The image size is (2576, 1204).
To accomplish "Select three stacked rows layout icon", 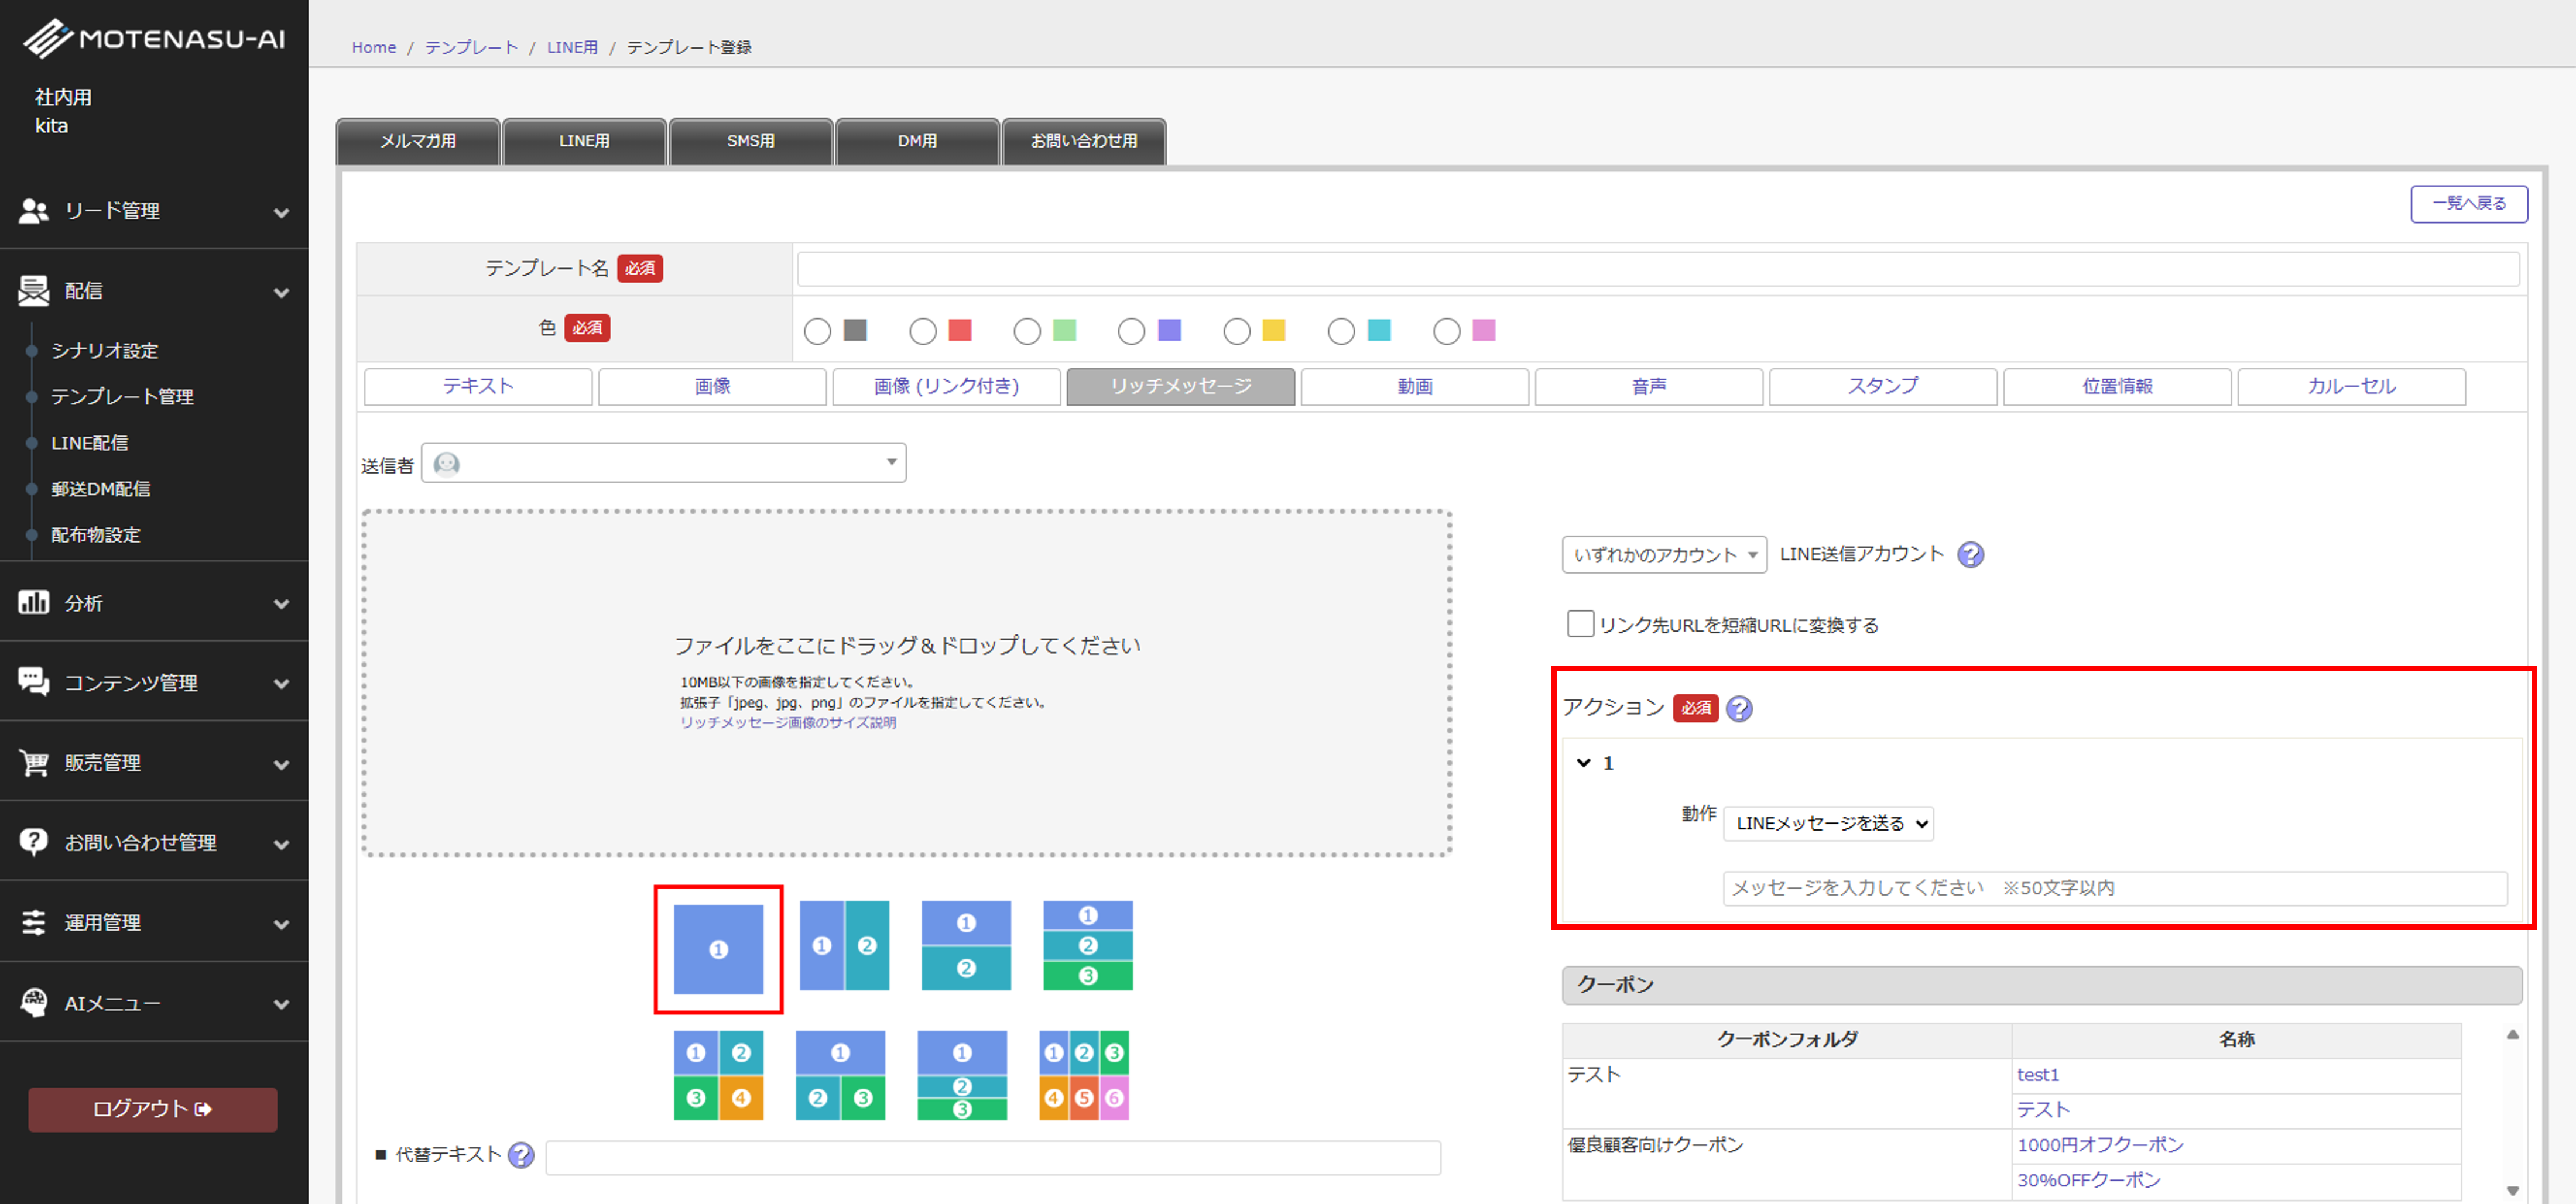I will [1088, 945].
